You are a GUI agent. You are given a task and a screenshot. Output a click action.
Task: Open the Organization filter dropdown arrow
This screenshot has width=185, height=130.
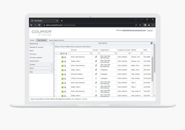point(116,53)
